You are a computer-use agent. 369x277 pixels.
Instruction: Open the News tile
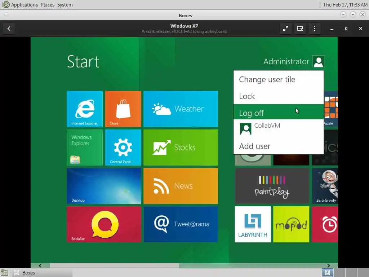click(x=181, y=186)
